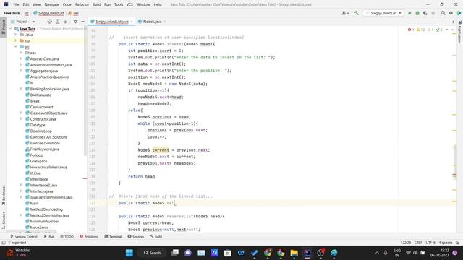Close the NodeS.java tab
The height and width of the screenshot is (260, 463).
tap(165, 22)
